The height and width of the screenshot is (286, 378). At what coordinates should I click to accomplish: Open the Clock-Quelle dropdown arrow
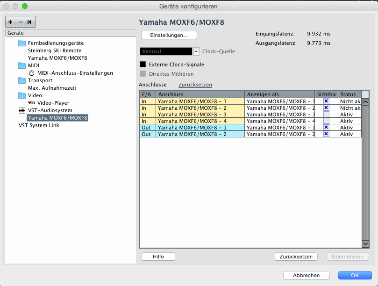pyautogui.click(x=196, y=51)
